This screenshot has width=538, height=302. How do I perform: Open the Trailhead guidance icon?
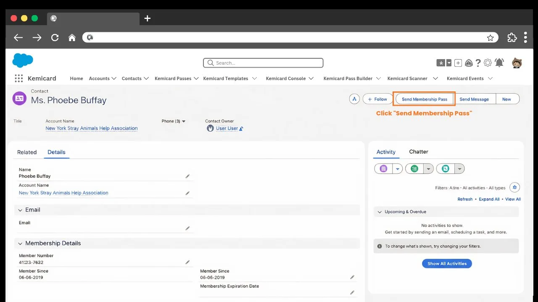(x=468, y=63)
